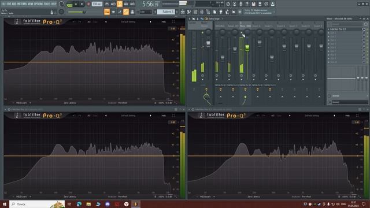Open the TOOLS menu
The image size is (370, 208).
pos(47,4)
